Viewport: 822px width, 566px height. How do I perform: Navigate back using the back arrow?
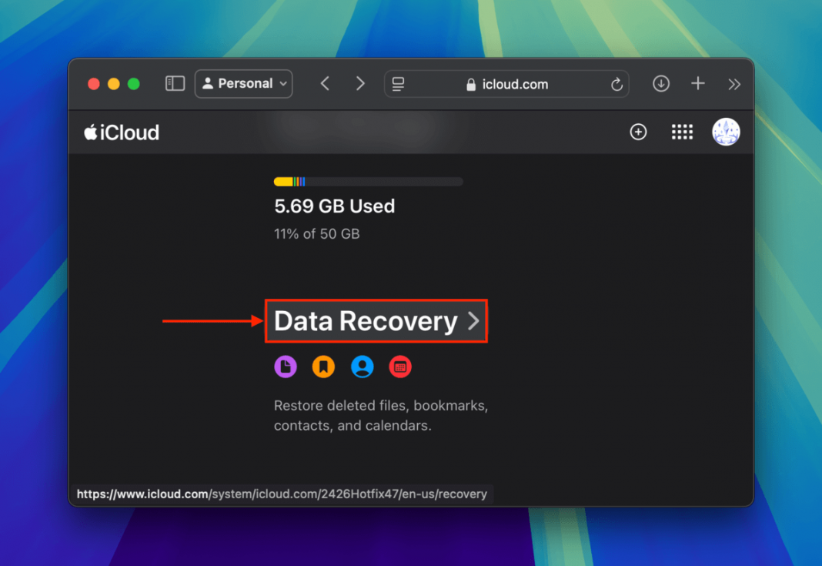[325, 83]
